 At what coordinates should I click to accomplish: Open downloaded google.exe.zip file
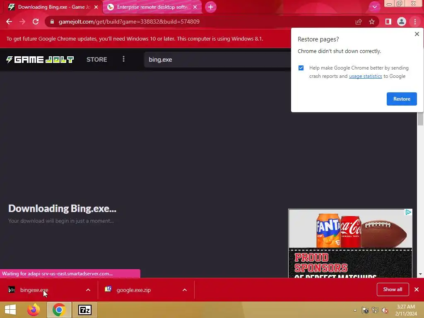tap(134, 290)
